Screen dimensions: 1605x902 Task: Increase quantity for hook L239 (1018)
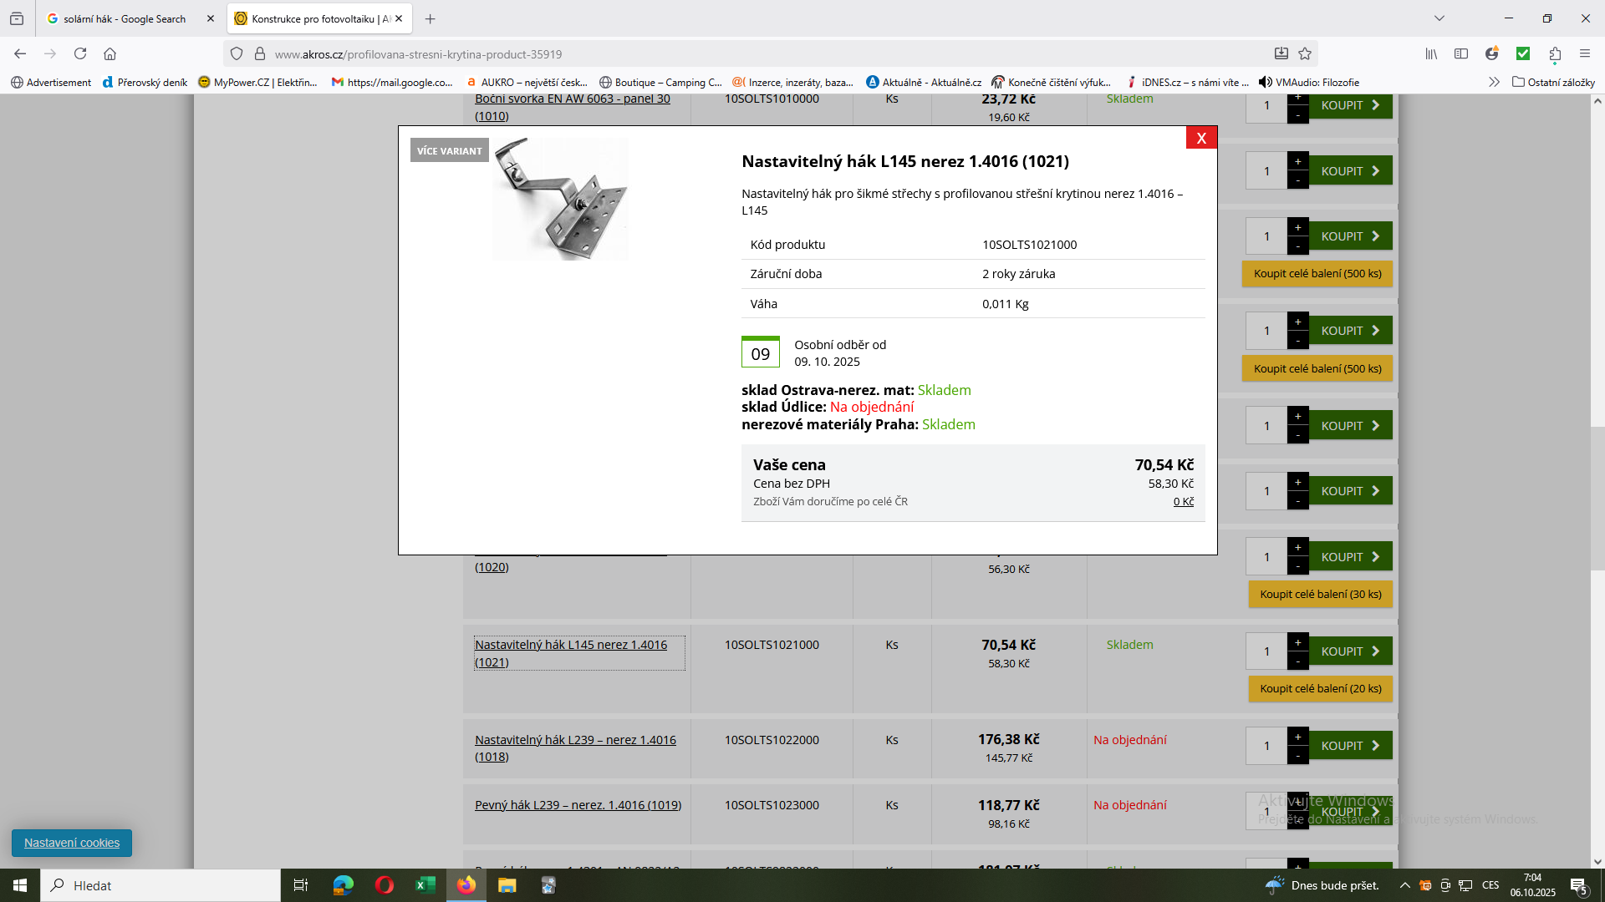tap(1297, 737)
